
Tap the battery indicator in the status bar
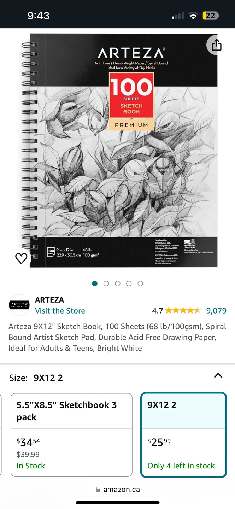pyautogui.click(x=211, y=16)
